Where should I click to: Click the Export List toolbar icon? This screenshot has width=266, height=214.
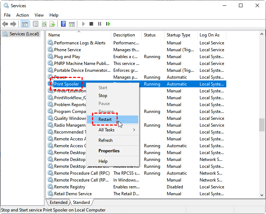[52, 24]
